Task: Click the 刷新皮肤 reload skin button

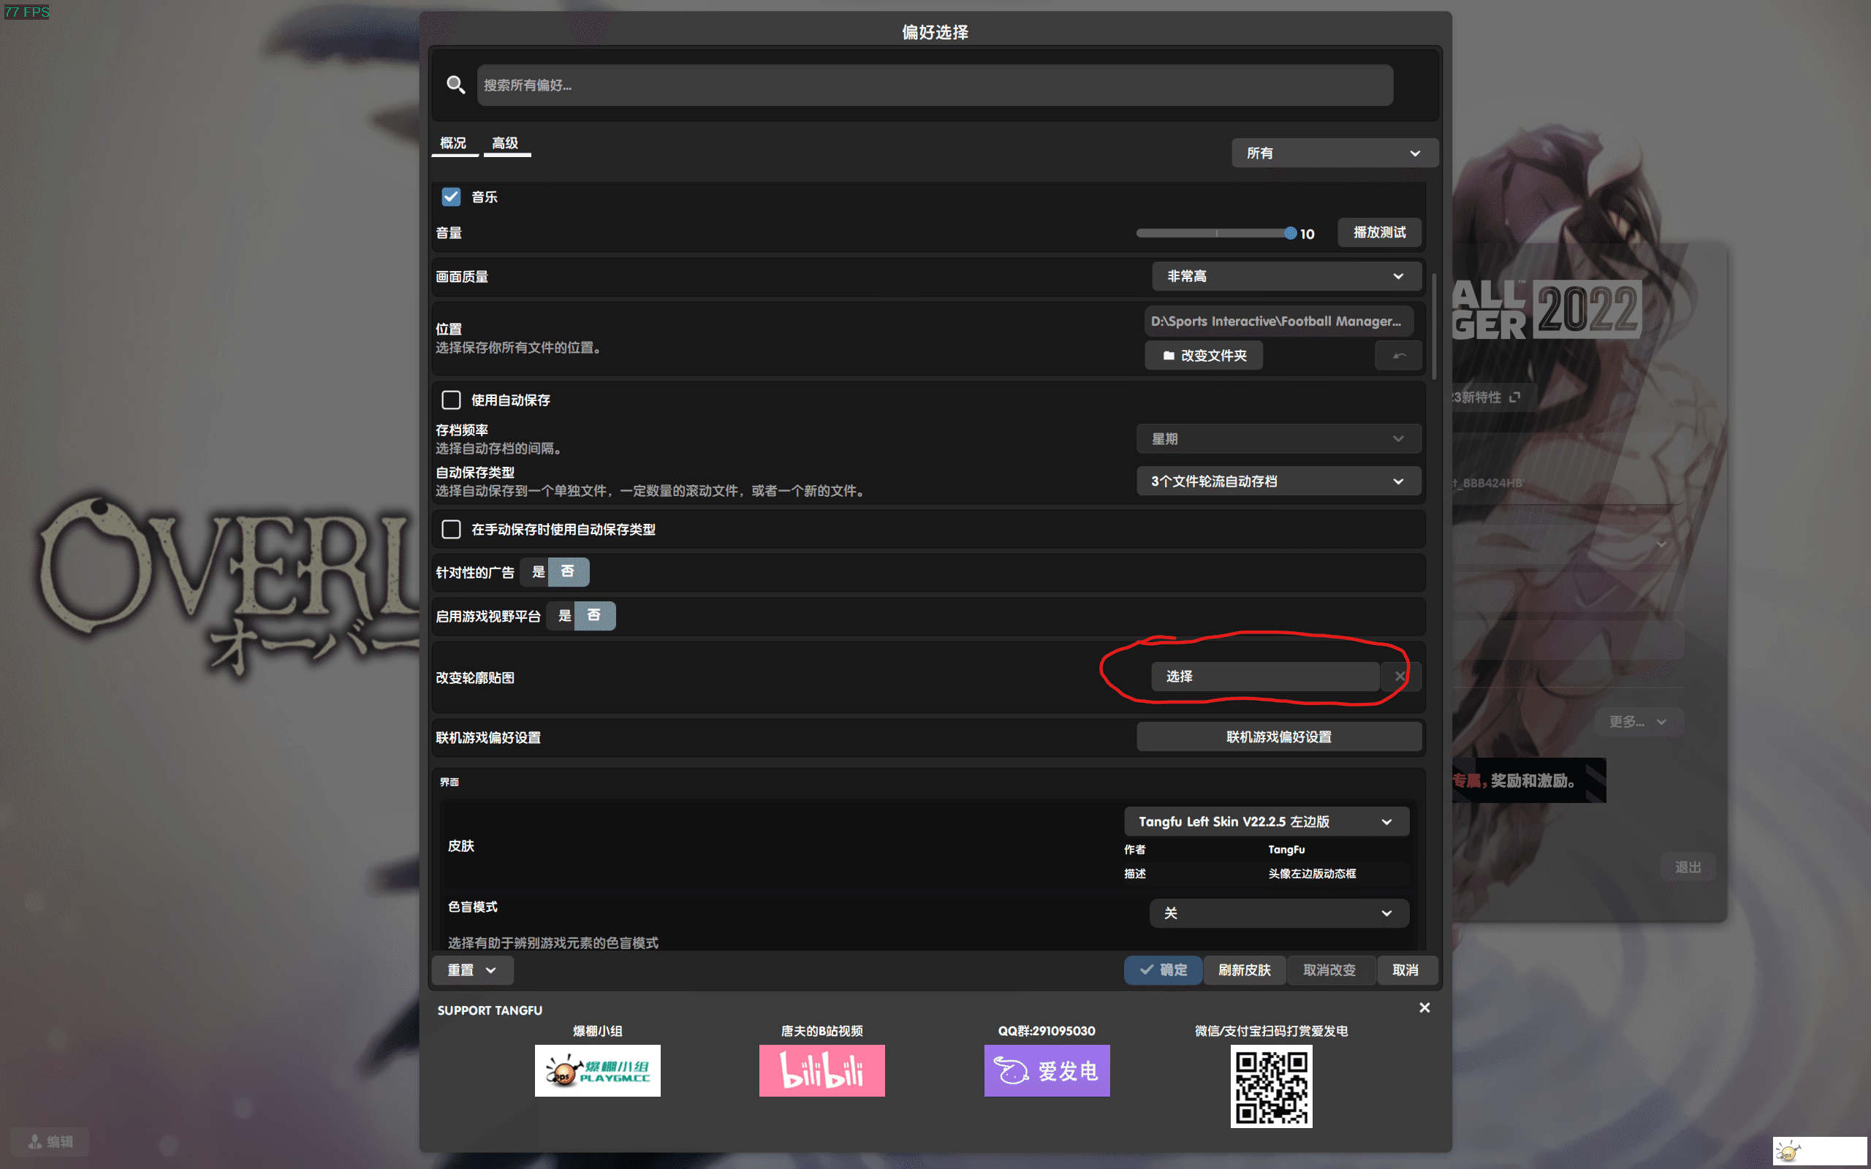Action: pyautogui.click(x=1244, y=970)
